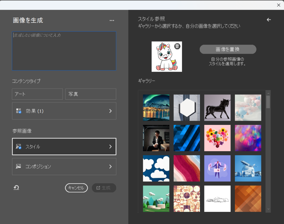Click in the image prompt text field

(x=64, y=51)
